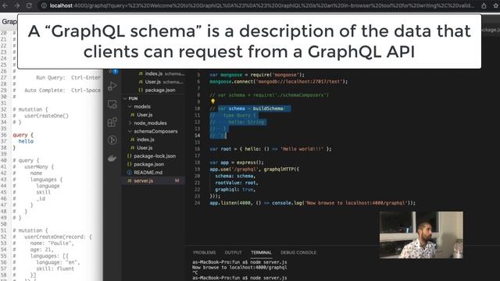
Task: Click 'var mongoose = require' code line
Action: click(x=257, y=75)
